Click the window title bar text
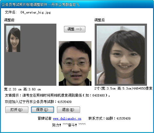The height and width of the screenshot is (133, 154). click(40, 4)
